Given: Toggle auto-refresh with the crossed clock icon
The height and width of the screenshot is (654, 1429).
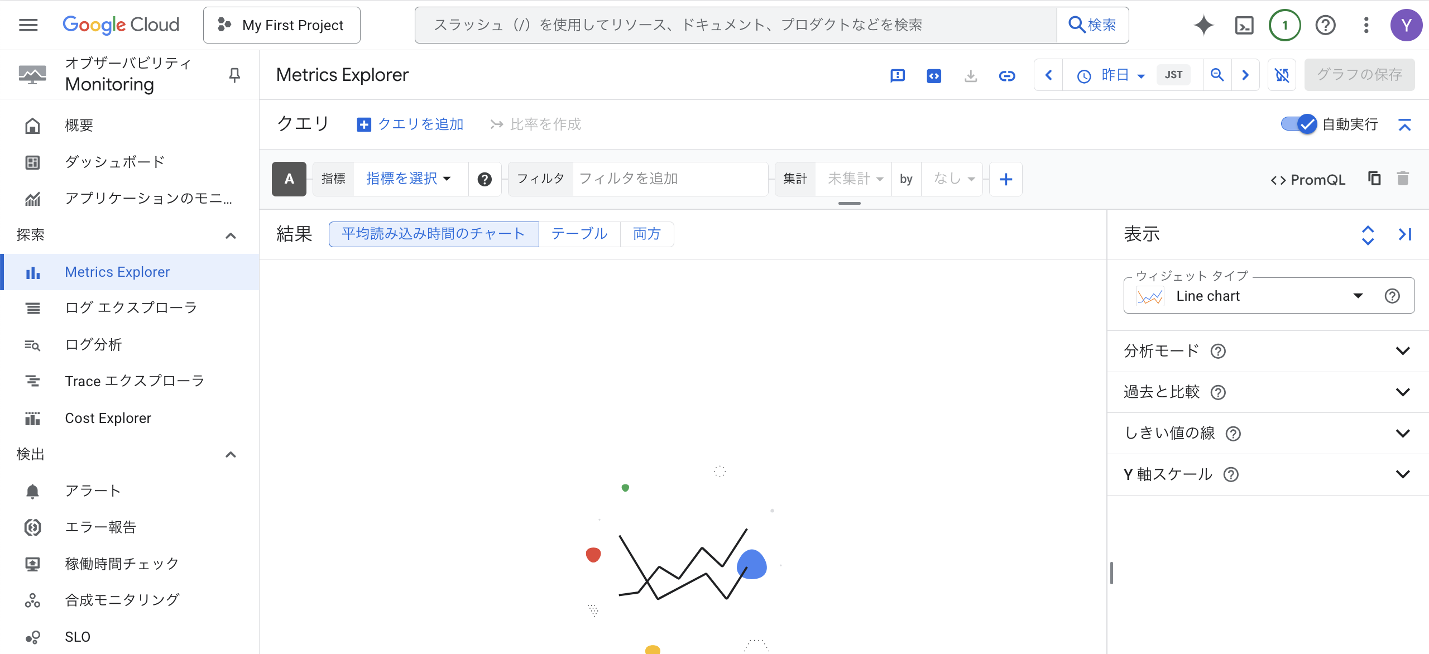Looking at the screenshot, I should [1282, 74].
